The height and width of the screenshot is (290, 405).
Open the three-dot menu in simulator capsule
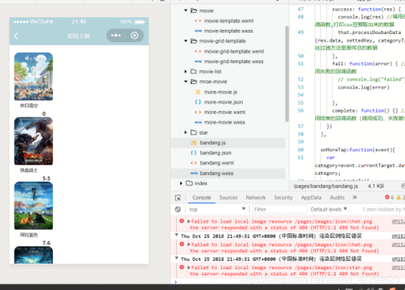point(116,35)
